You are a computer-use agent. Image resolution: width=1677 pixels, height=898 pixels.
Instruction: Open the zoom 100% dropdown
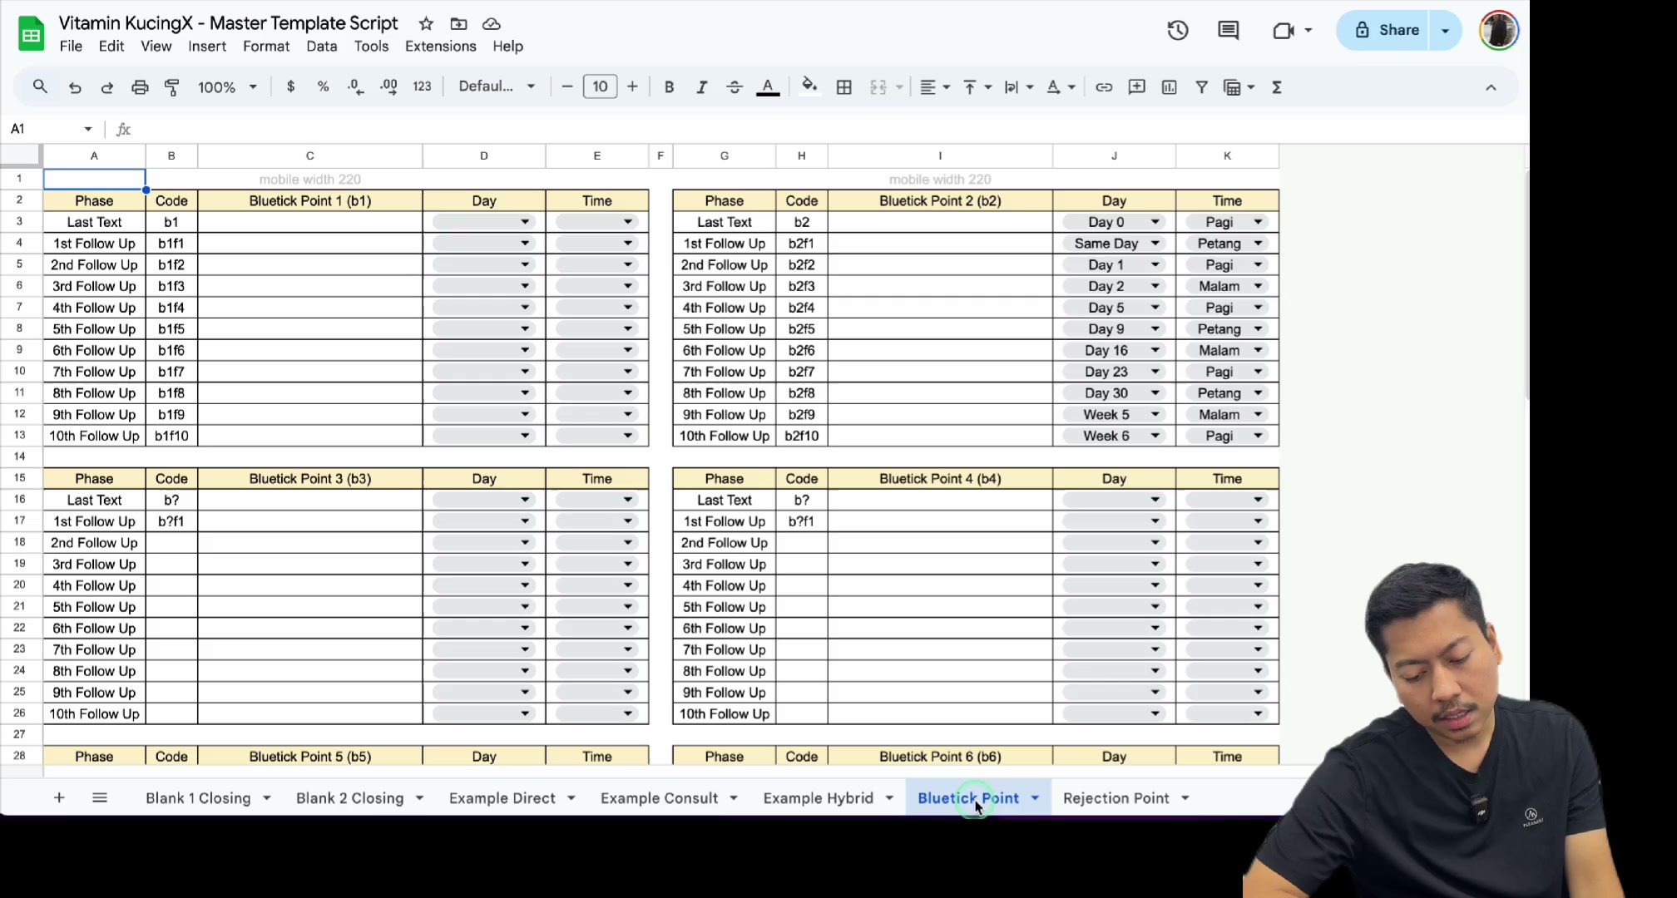tap(227, 86)
